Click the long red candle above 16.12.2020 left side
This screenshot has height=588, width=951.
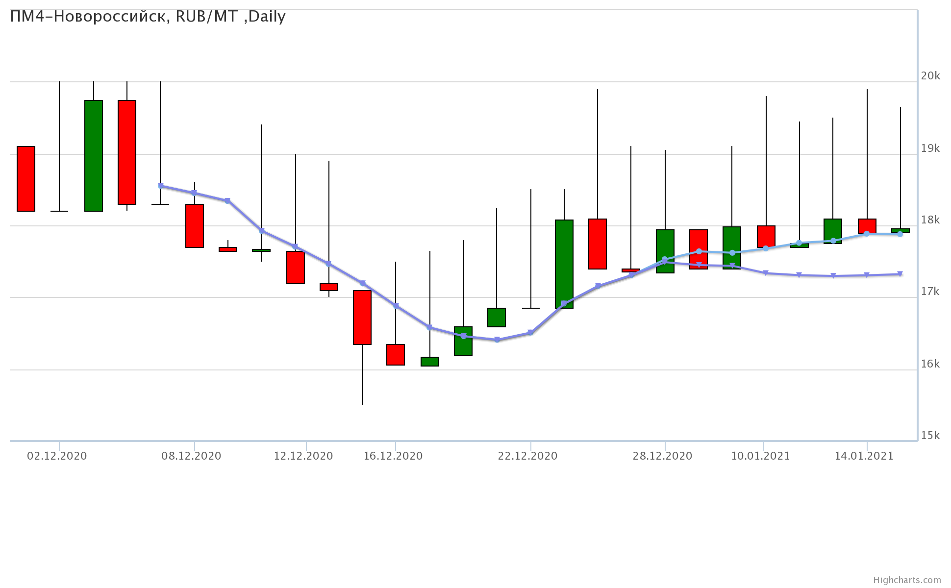[x=362, y=318]
